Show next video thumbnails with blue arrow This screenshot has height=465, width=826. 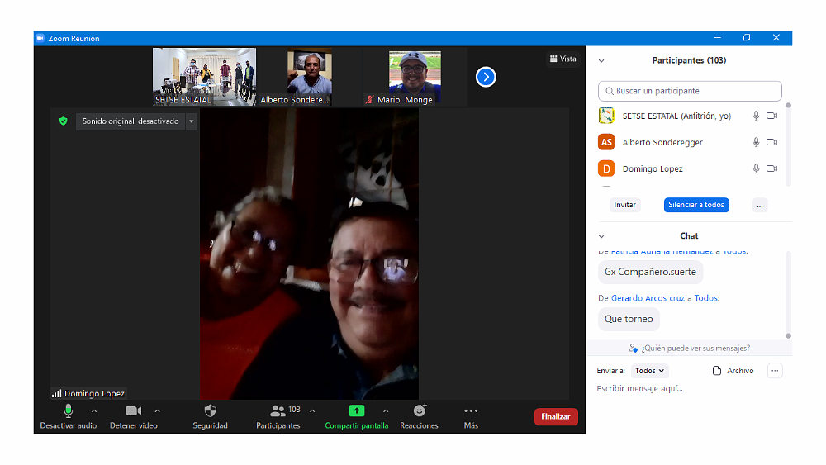coord(486,77)
